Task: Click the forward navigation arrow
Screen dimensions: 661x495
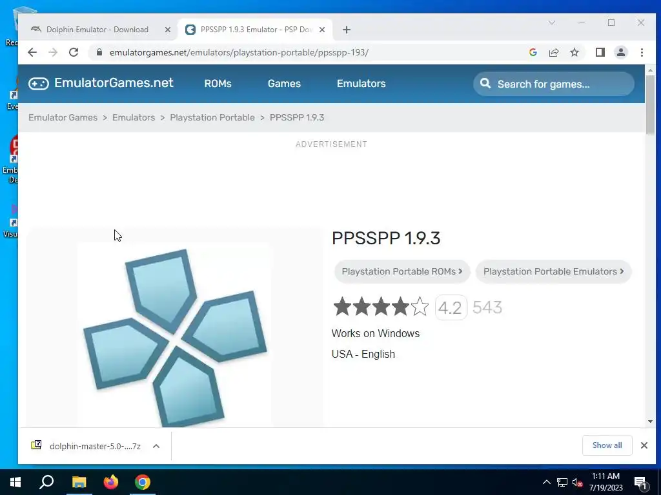Action: coord(53,52)
